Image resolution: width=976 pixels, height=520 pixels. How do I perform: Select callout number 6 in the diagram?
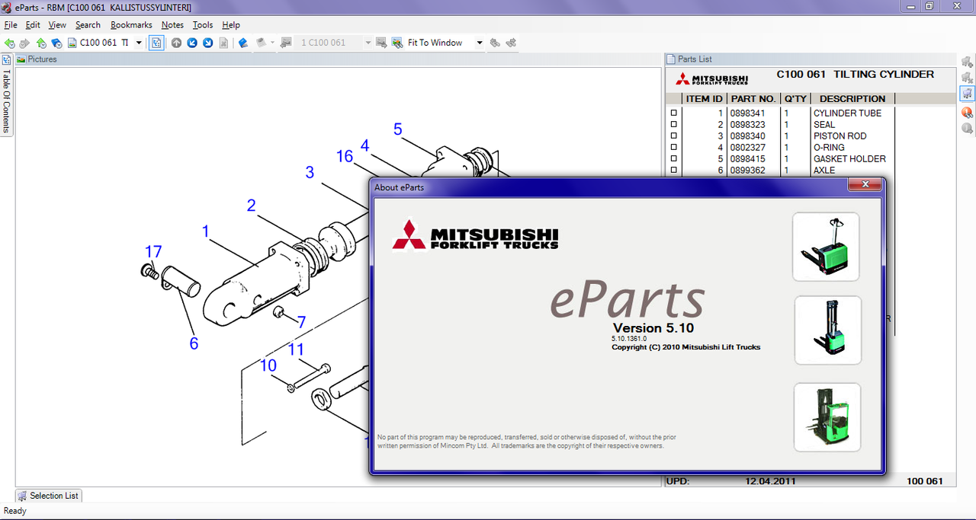194,344
